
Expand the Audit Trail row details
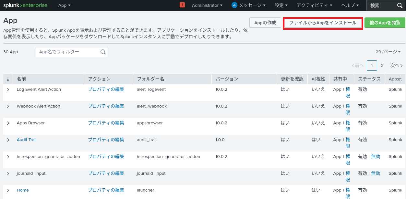pyautogui.click(x=8, y=140)
